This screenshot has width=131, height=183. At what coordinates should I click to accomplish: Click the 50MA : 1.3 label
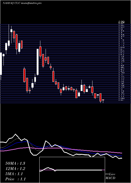(x=15, y=163)
